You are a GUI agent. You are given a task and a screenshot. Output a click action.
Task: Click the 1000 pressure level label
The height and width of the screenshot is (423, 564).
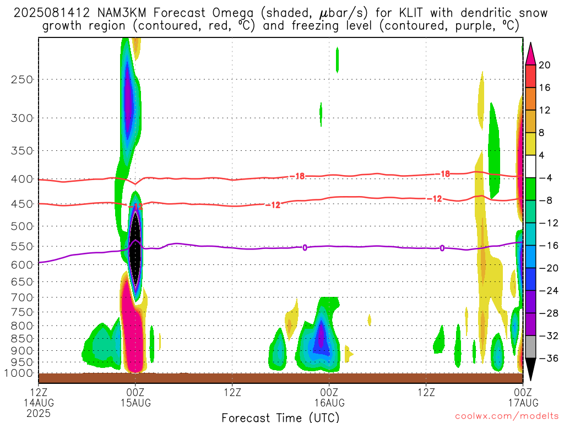click(x=19, y=373)
